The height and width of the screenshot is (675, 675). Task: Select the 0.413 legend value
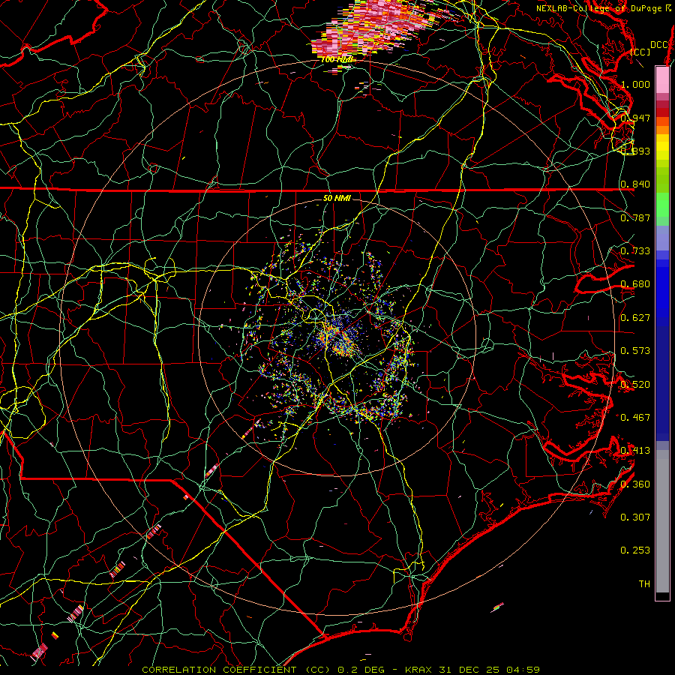pos(635,451)
